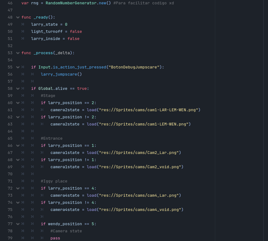Screen dimensions: 268x241
Task: Click the 'Para facilitar codigo xd' comment
Action: [143, 3]
